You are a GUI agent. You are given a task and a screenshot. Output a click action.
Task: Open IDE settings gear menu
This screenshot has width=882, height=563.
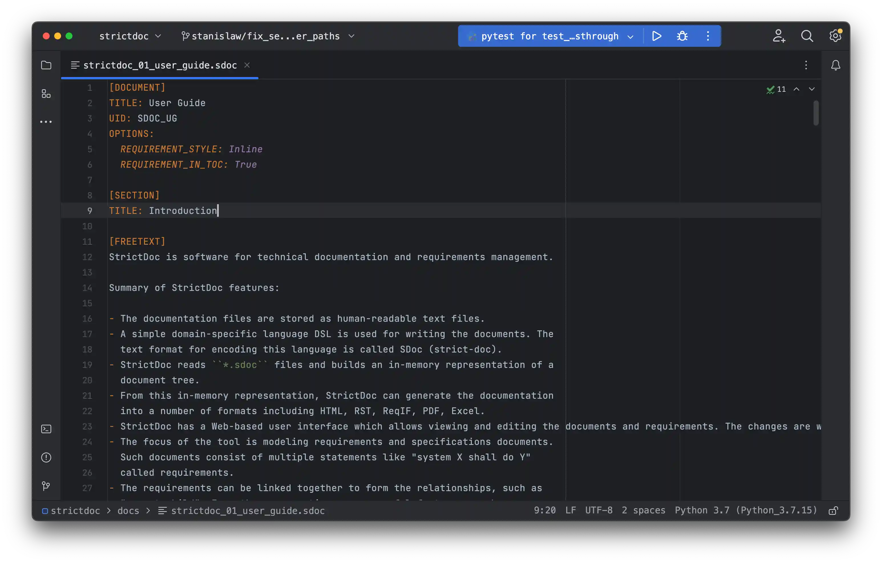click(x=835, y=36)
